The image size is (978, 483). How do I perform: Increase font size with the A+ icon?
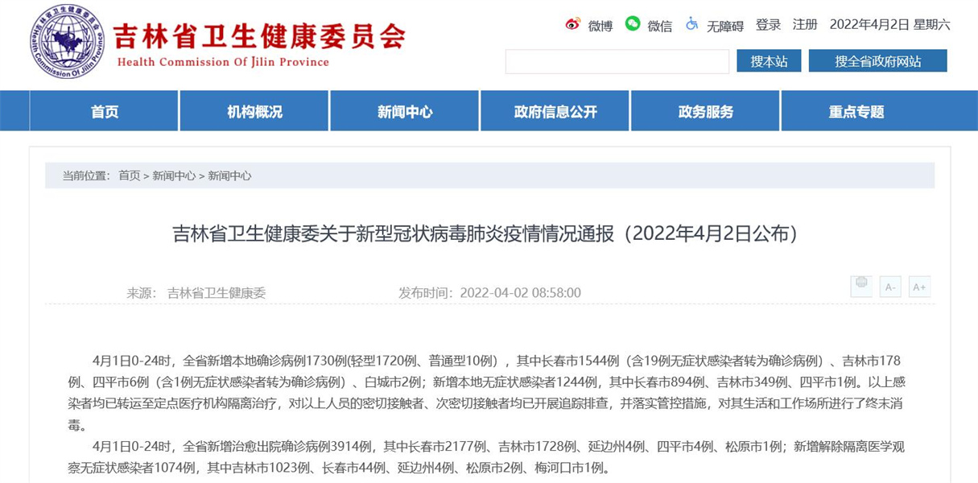[x=919, y=287]
